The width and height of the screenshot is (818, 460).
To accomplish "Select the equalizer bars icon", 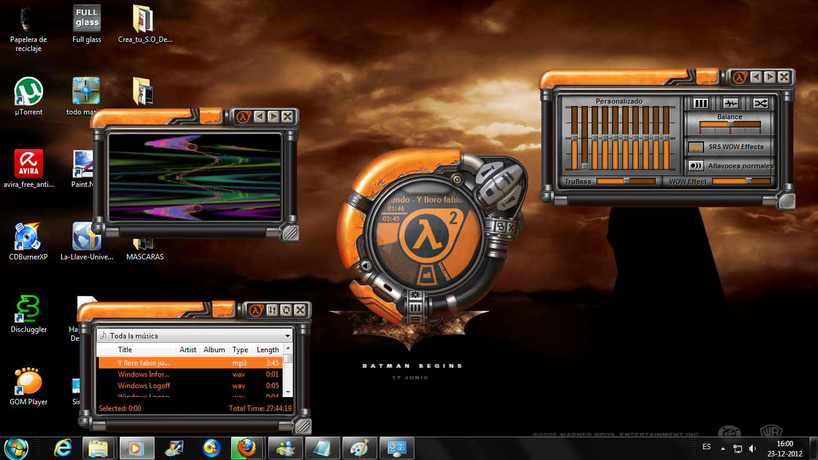I will click(701, 103).
